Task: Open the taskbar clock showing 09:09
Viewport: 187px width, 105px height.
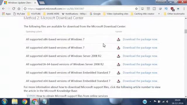Action: [177, 102]
